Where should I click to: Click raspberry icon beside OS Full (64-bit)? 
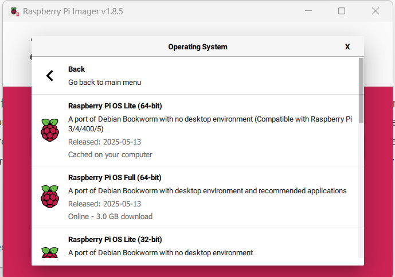click(x=50, y=197)
